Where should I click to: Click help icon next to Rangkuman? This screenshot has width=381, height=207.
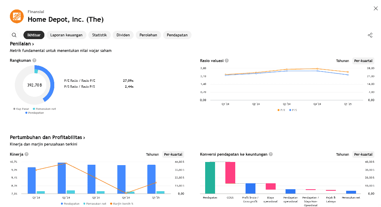click(x=34, y=60)
